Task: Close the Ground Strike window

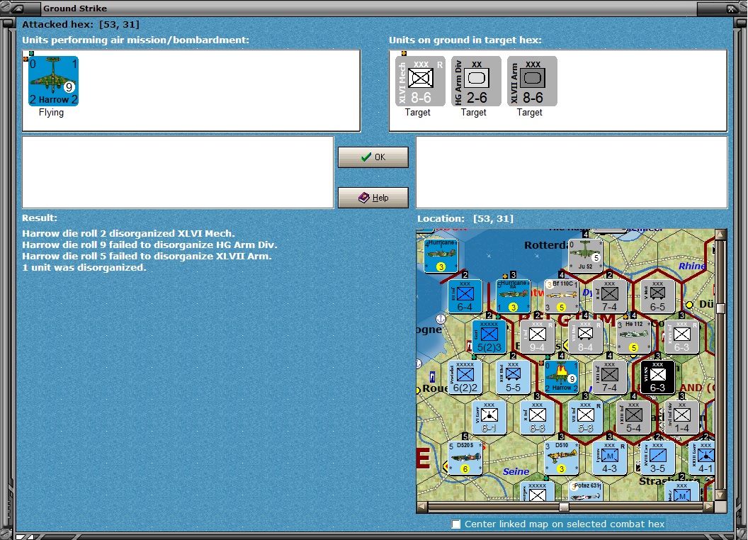Action: pos(731,8)
